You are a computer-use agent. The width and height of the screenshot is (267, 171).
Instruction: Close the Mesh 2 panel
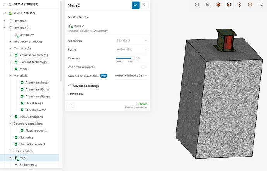144,5
